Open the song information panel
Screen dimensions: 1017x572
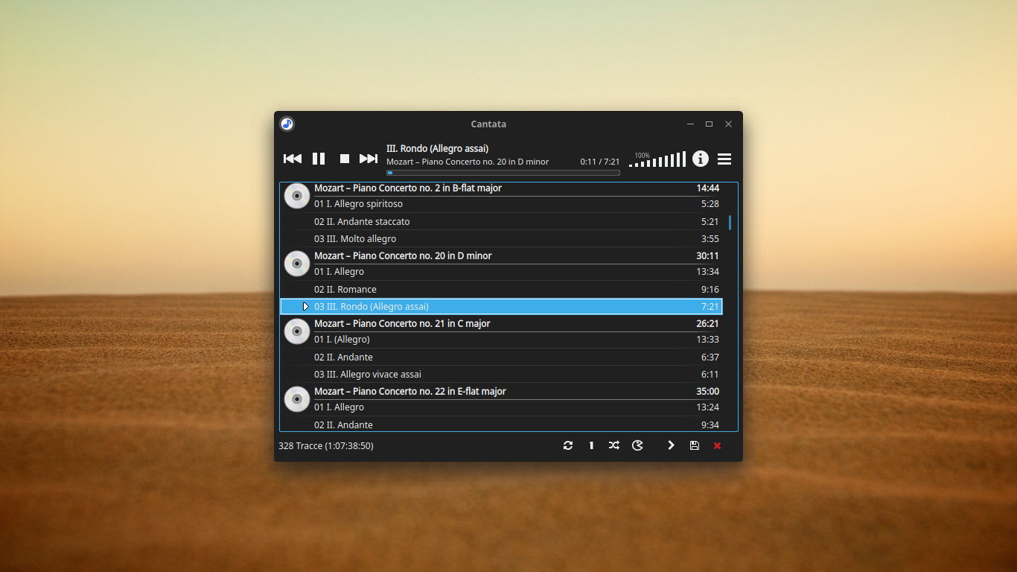pyautogui.click(x=701, y=159)
